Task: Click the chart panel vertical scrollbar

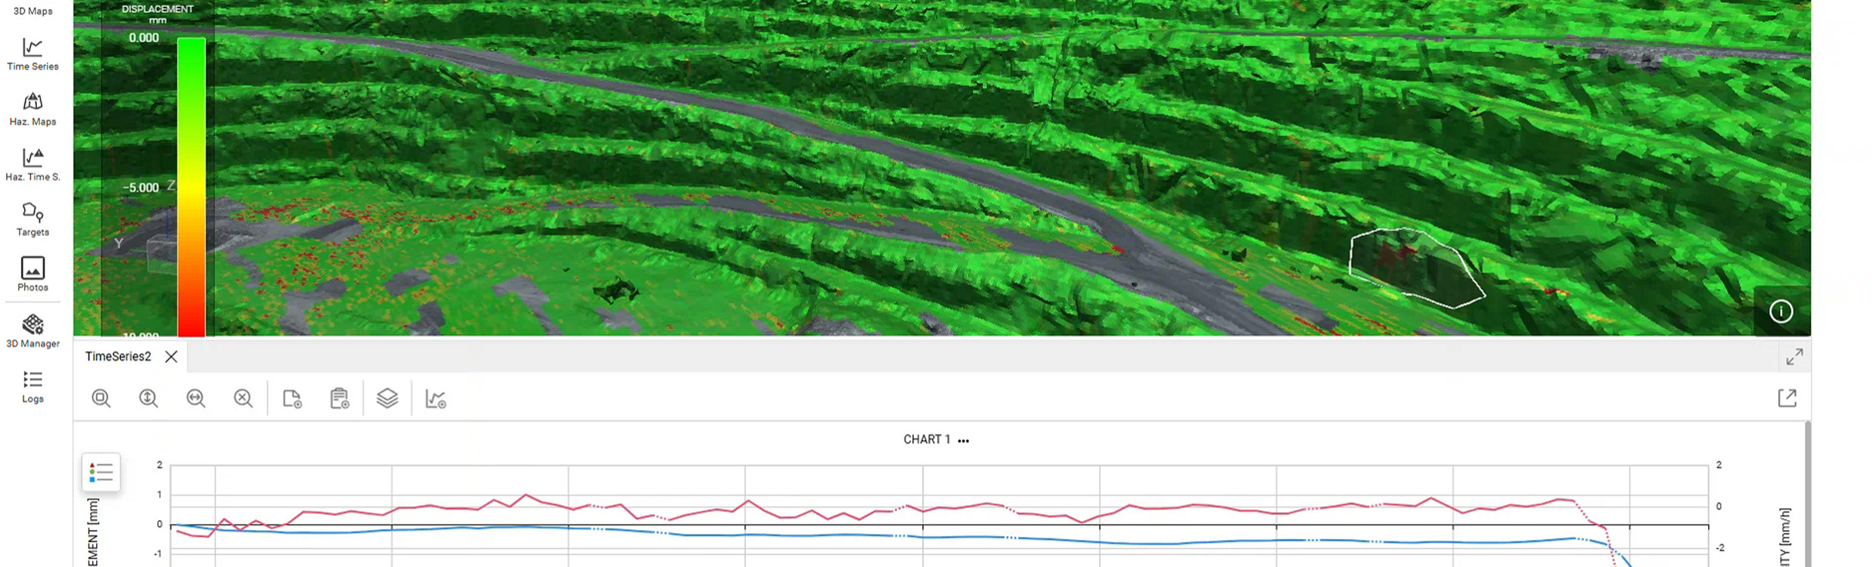Action: point(1808,494)
